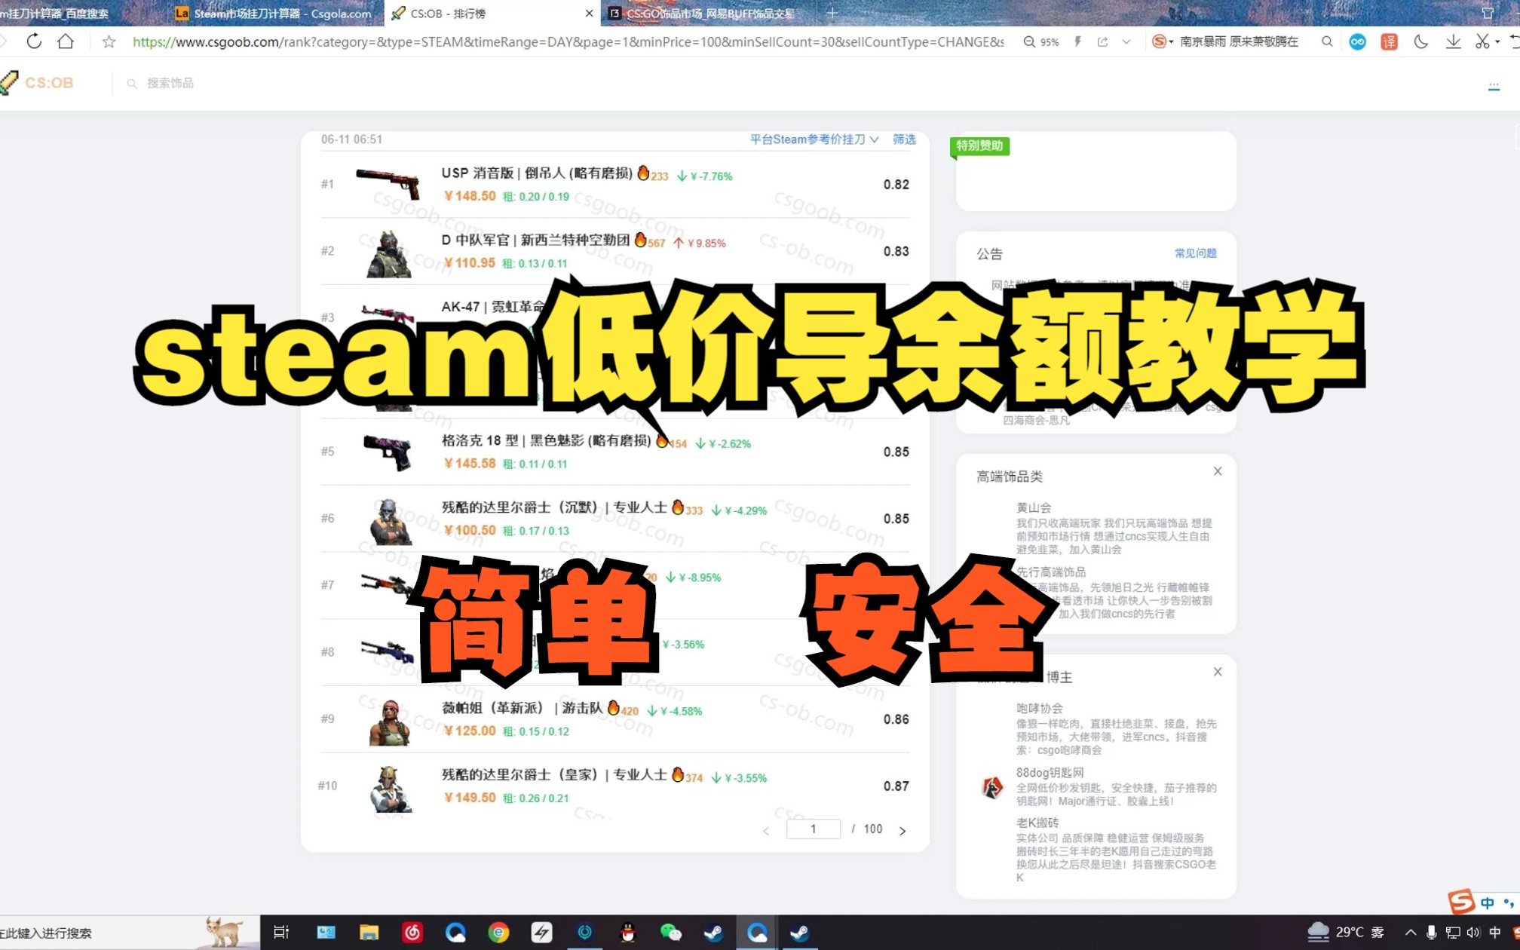
Task: Open the Sogou search engine selector
Action: point(1162,41)
